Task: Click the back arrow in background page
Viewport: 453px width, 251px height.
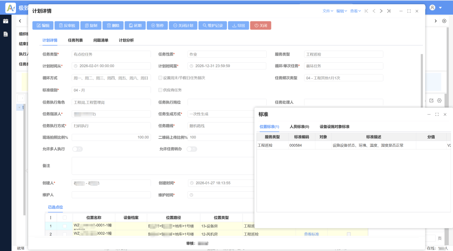Action: (x=20, y=21)
